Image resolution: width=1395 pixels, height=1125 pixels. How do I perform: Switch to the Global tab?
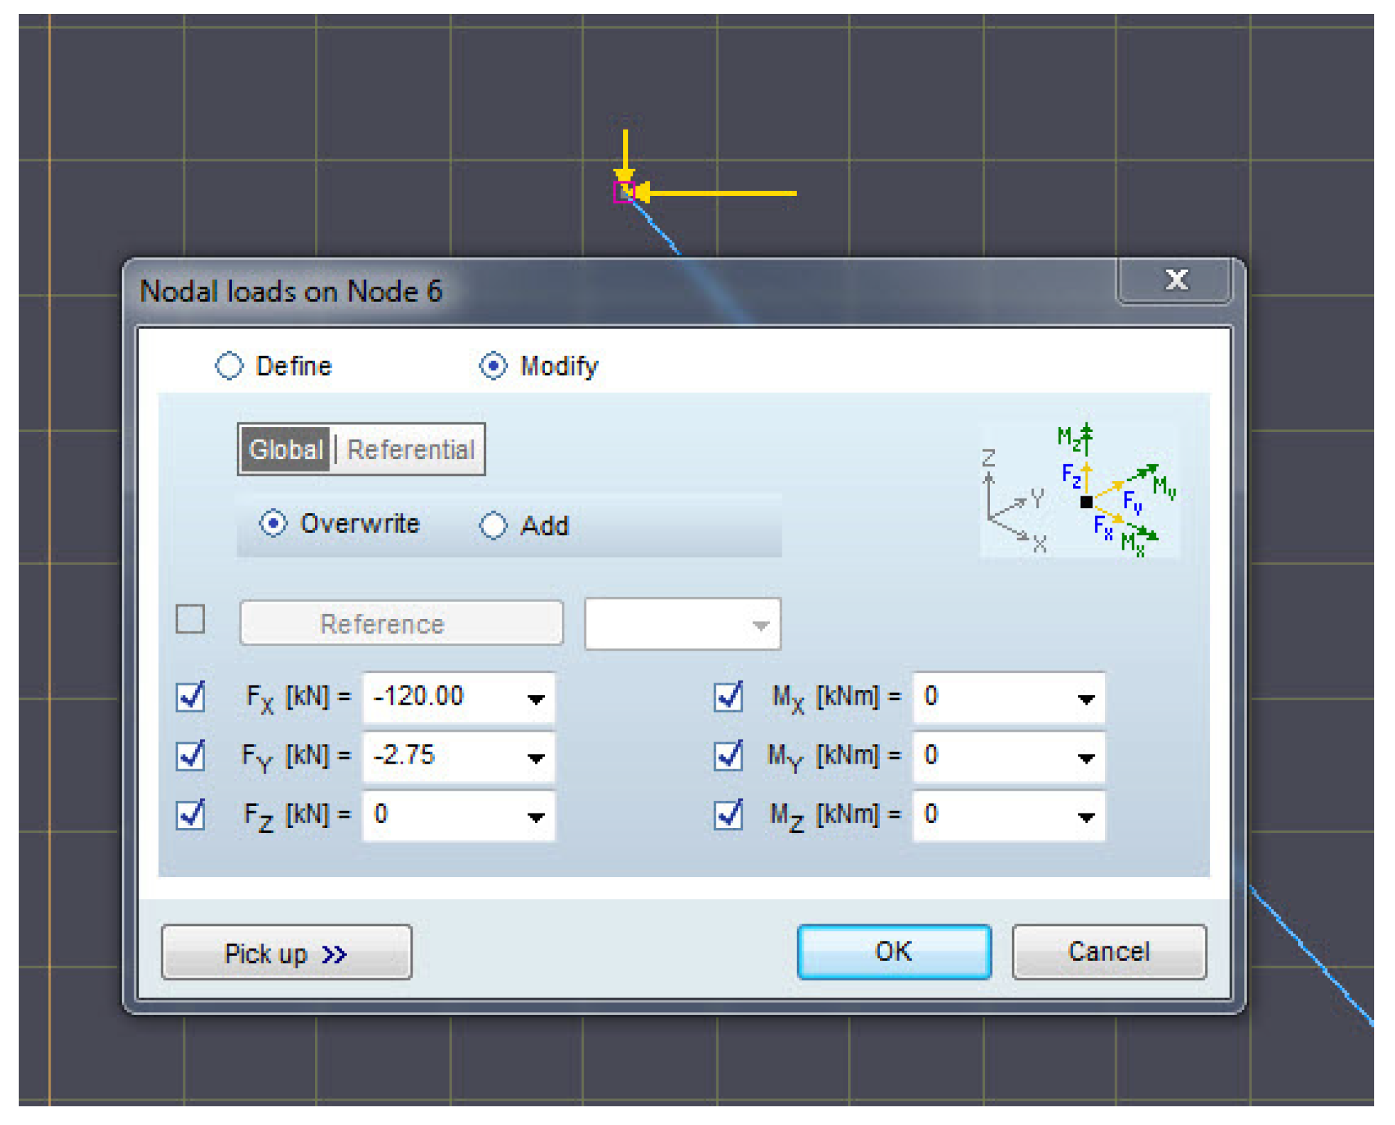click(x=286, y=450)
